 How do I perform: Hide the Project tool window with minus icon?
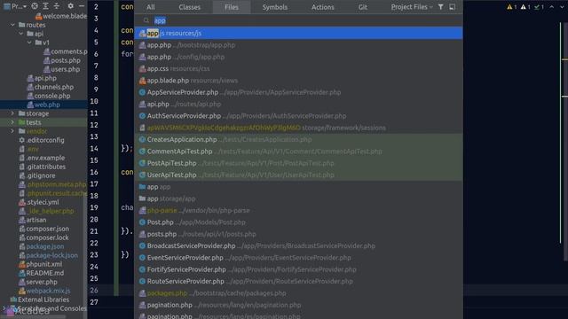coord(82,6)
